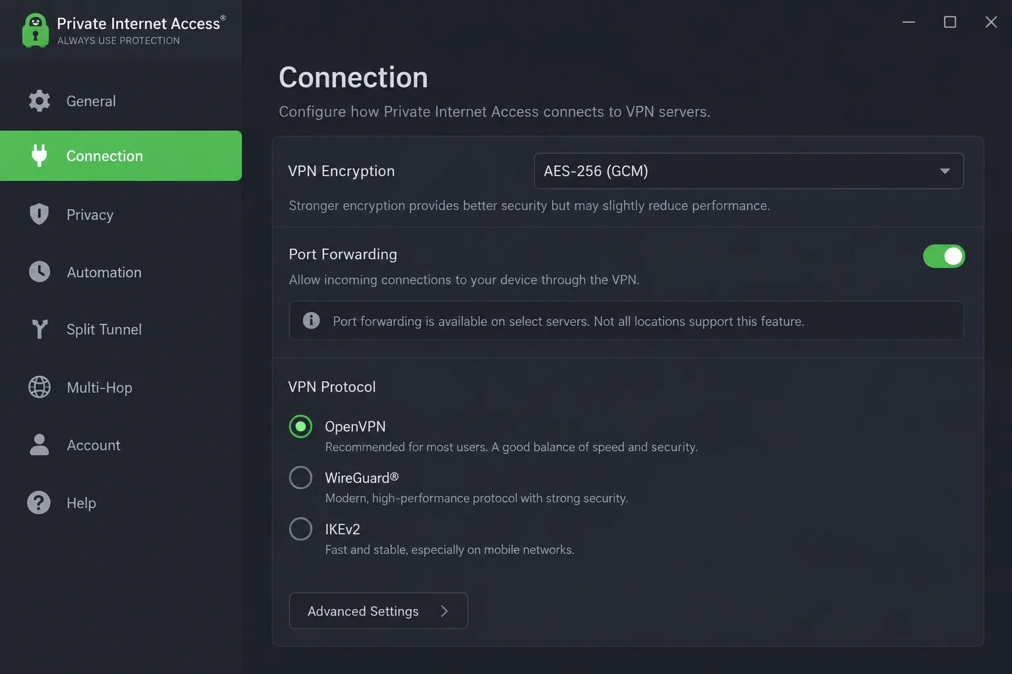This screenshot has height=674, width=1012.
Task: Click the Automation clock icon
Action: coord(40,272)
